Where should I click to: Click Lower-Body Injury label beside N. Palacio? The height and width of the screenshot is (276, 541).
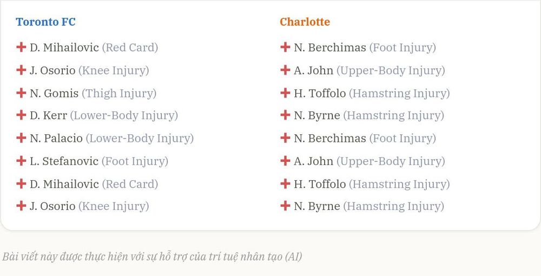[x=140, y=139]
